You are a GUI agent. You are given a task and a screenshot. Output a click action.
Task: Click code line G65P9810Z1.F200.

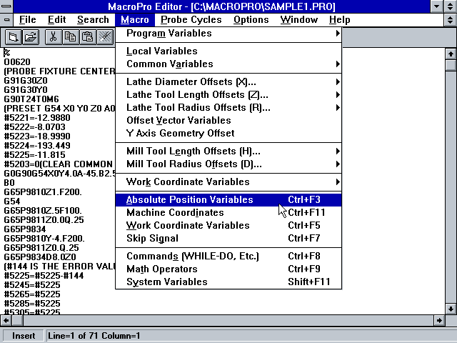[x=43, y=192]
